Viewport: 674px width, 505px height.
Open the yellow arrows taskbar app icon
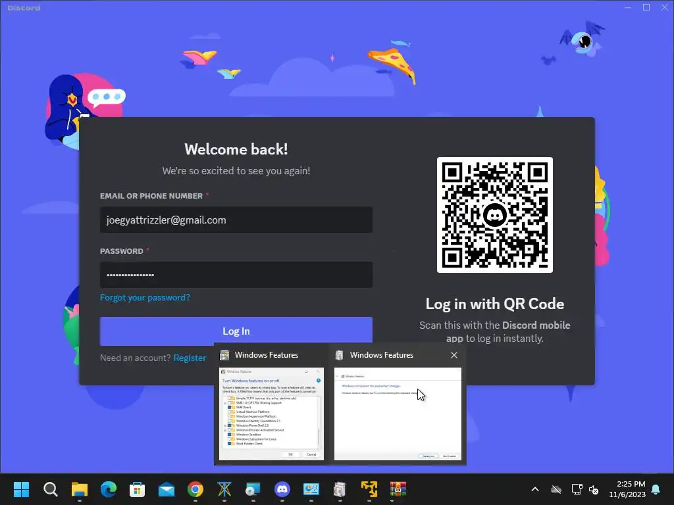[x=369, y=489]
